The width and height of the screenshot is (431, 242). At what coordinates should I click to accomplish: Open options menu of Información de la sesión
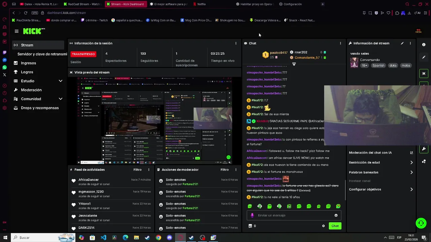[x=236, y=43]
